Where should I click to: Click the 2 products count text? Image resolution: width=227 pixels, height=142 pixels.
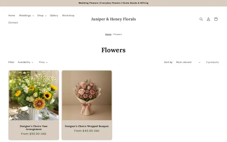pos(212,62)
